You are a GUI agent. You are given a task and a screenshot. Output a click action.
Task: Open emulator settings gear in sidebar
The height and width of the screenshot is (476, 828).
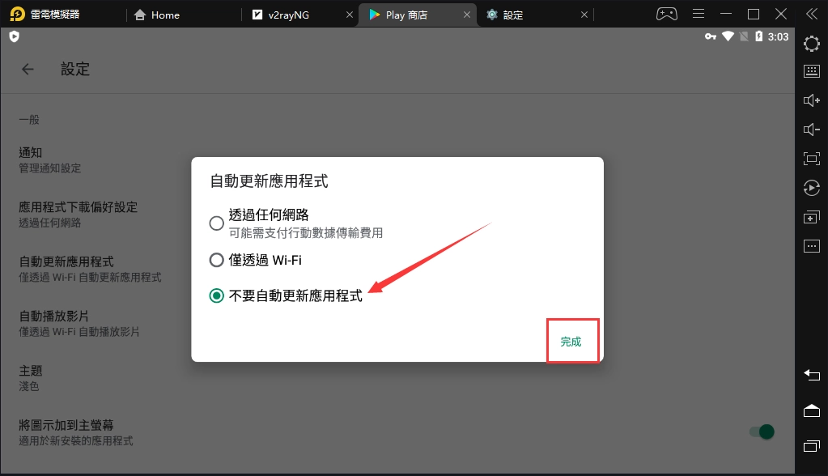pos(812,44)
